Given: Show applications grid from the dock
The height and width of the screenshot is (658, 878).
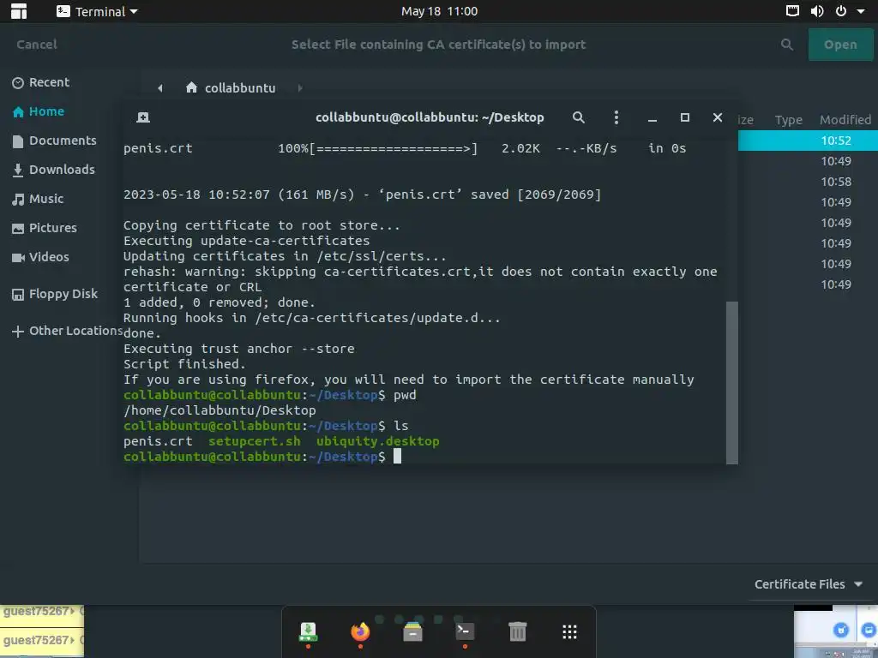Looking at the screenshot, I should click(569, 631).
